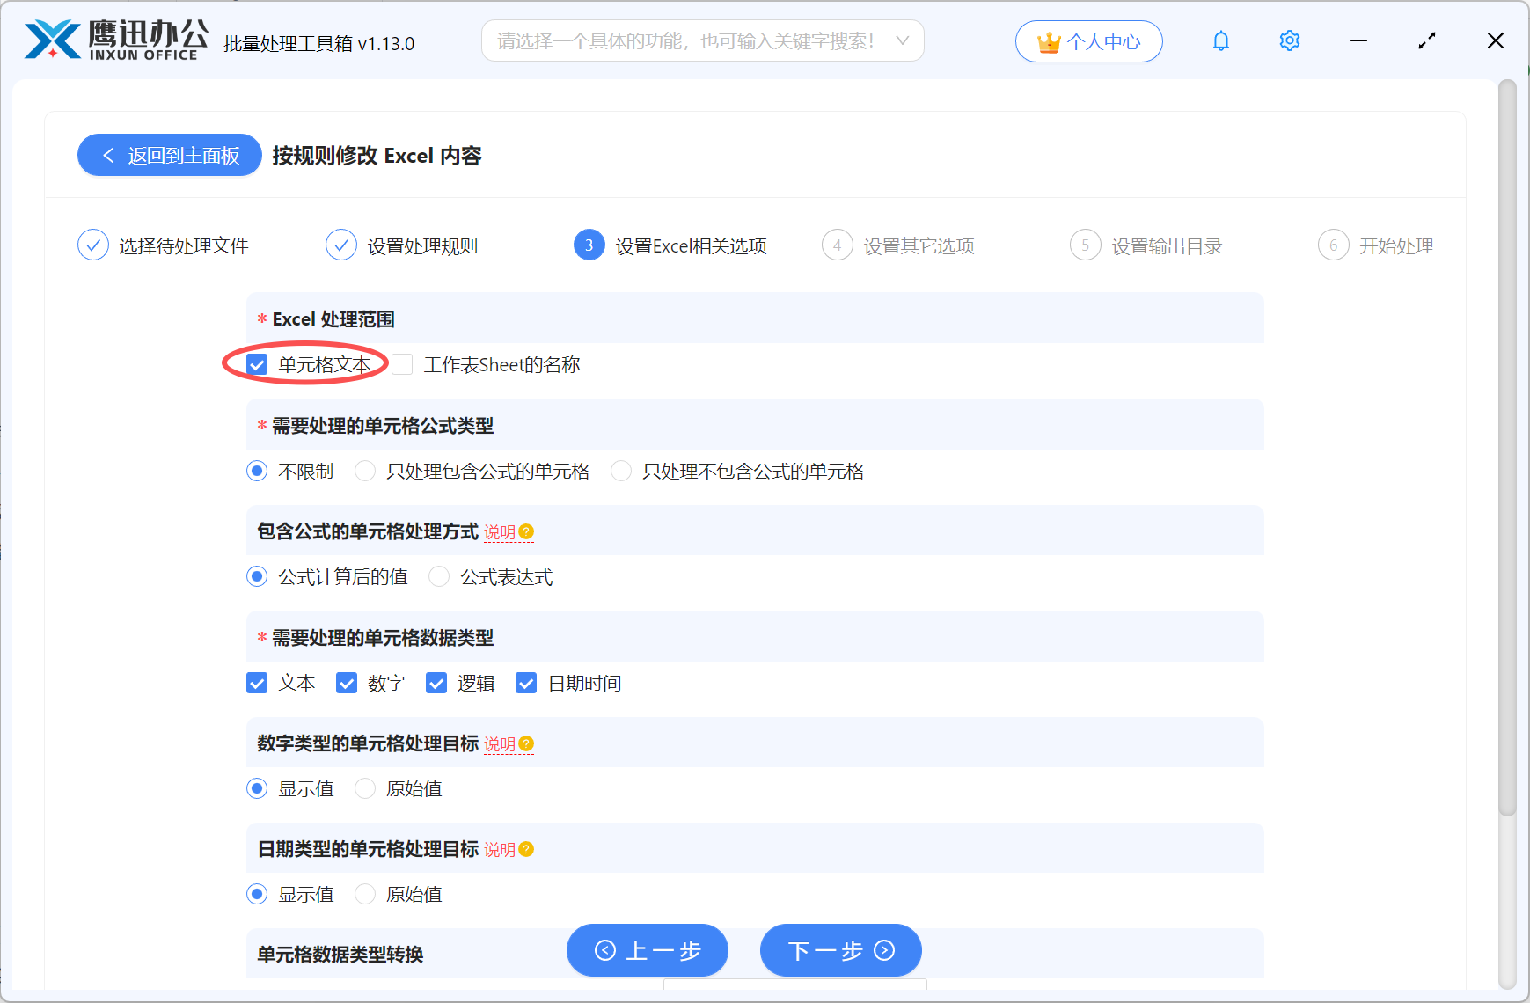Open the settings gear icon
The height and width of the screenshot is (1003, 1530).
click(1289, 40)
